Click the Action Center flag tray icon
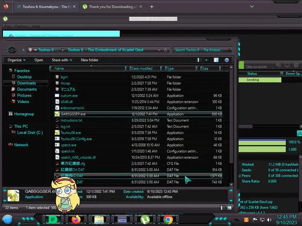302x226 pixels. tap(255, 220)
